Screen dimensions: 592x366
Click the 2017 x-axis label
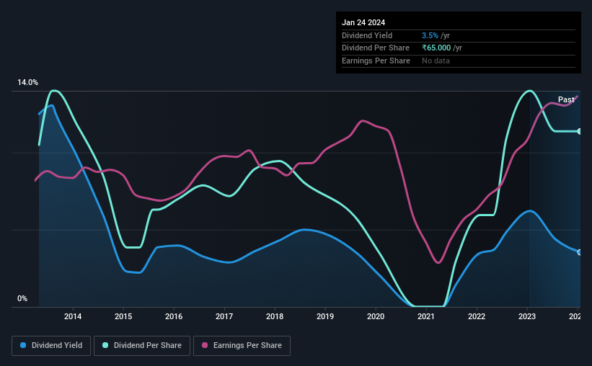click(224, 316)
